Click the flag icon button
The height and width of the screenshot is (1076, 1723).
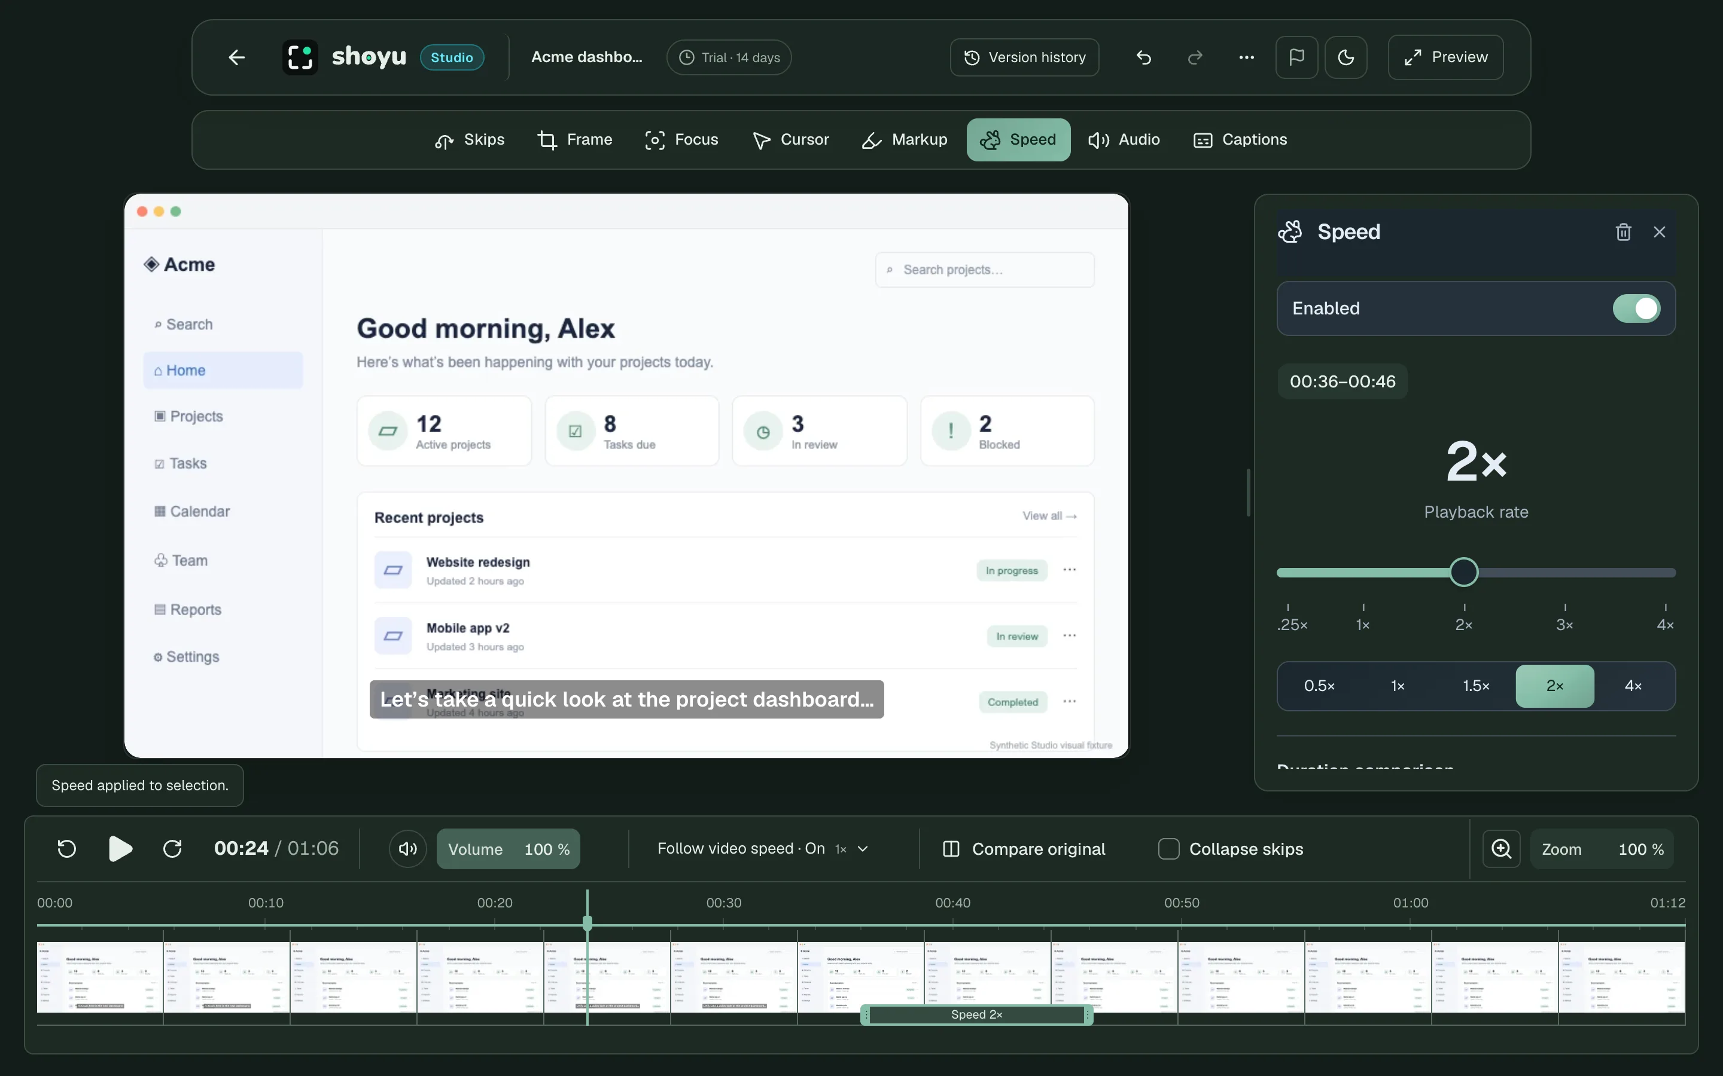pos(1296,57)
